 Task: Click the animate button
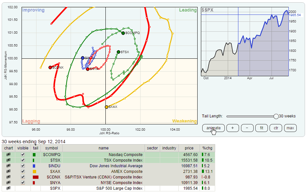[x=214, y=128]
